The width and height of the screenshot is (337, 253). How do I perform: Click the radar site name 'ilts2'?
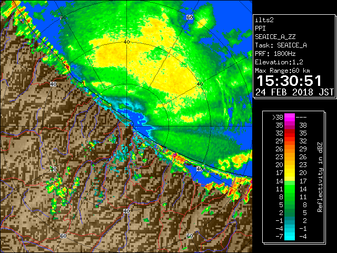(x=264, y=20)
